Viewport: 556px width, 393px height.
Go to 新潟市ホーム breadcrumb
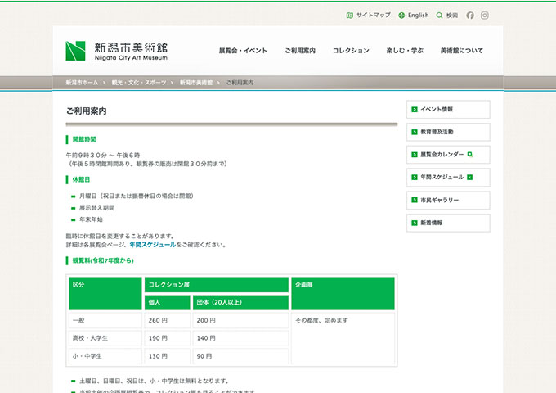coord(82,83)
